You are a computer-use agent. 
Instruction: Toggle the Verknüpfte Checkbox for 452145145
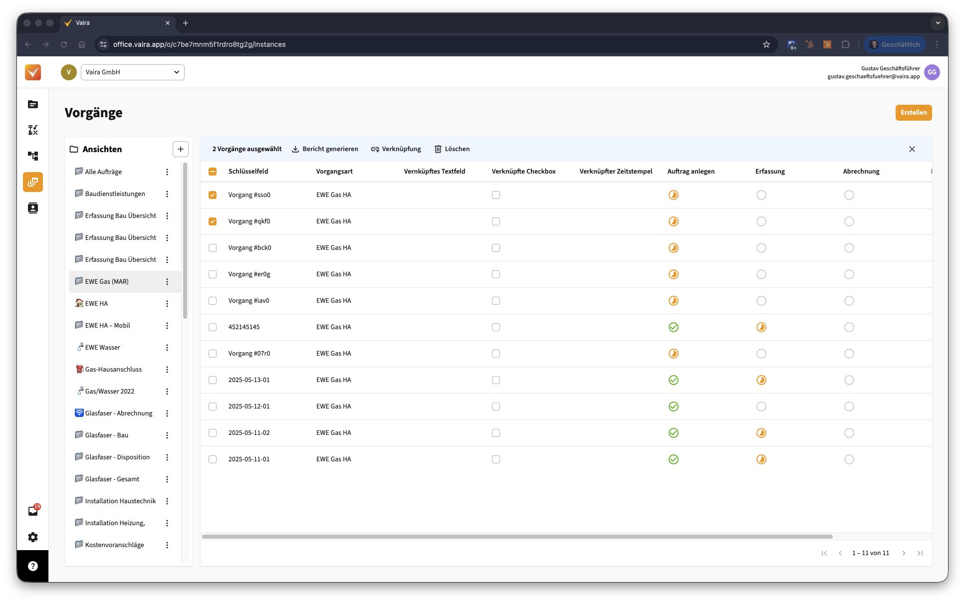[496, 327]
